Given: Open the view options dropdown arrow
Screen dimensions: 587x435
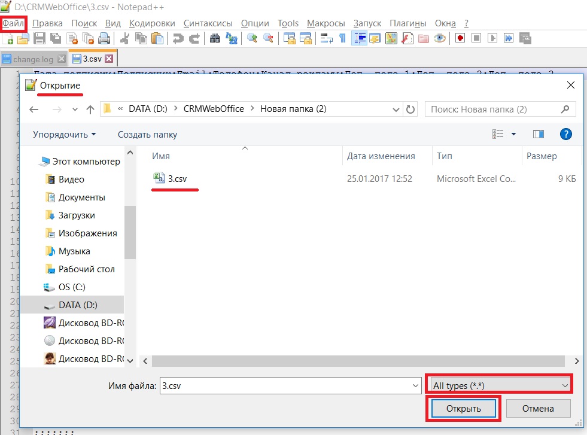Looking at the screenshot, I should tap(513, 134).
